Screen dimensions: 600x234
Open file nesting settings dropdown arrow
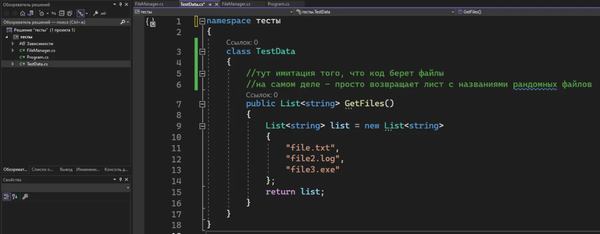[x=87, y=13]
